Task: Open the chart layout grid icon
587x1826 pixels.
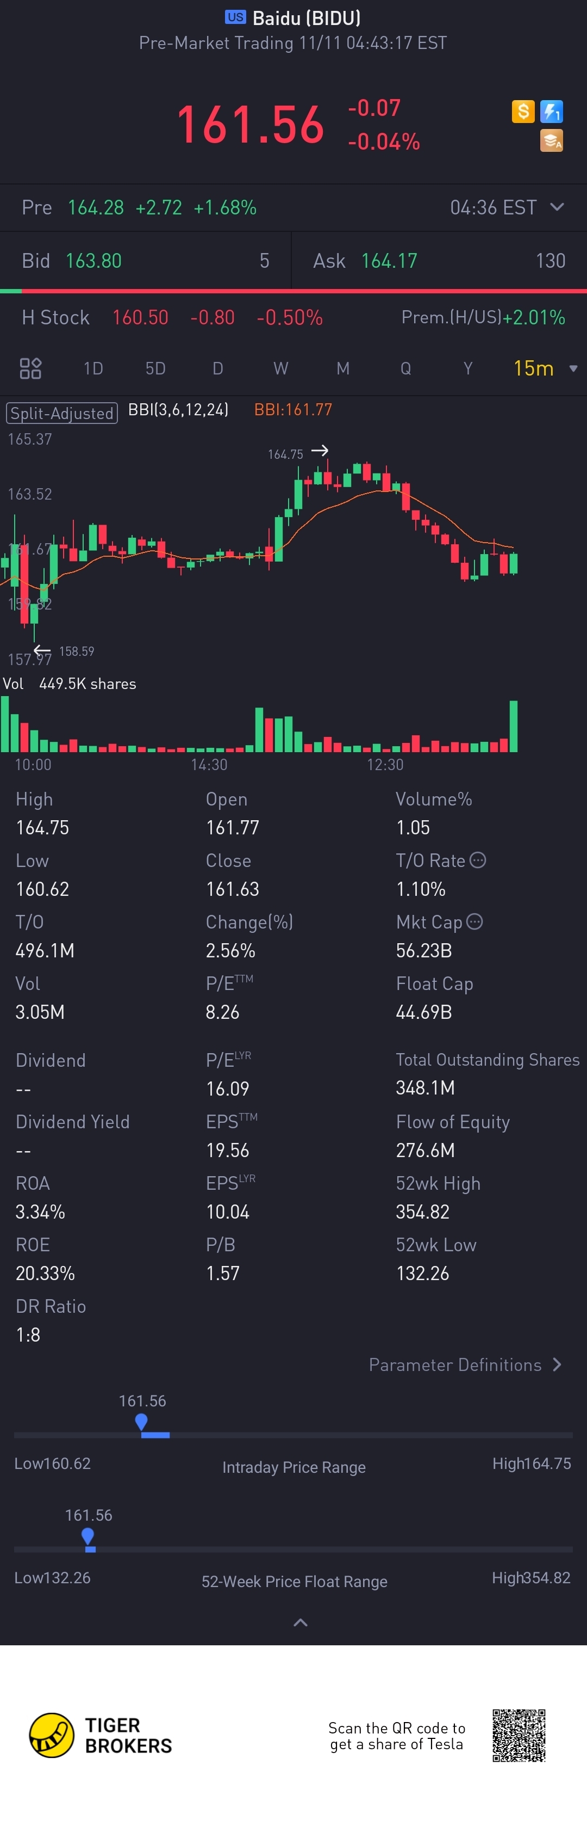Action: click(30, 368)
